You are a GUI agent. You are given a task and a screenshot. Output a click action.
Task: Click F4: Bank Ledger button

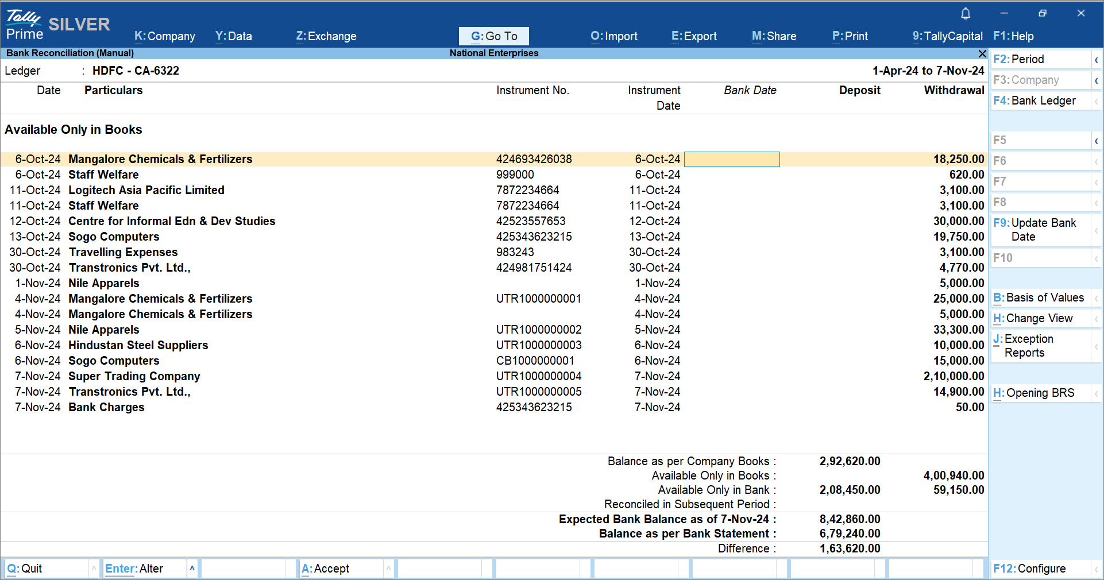(1040, 100)
